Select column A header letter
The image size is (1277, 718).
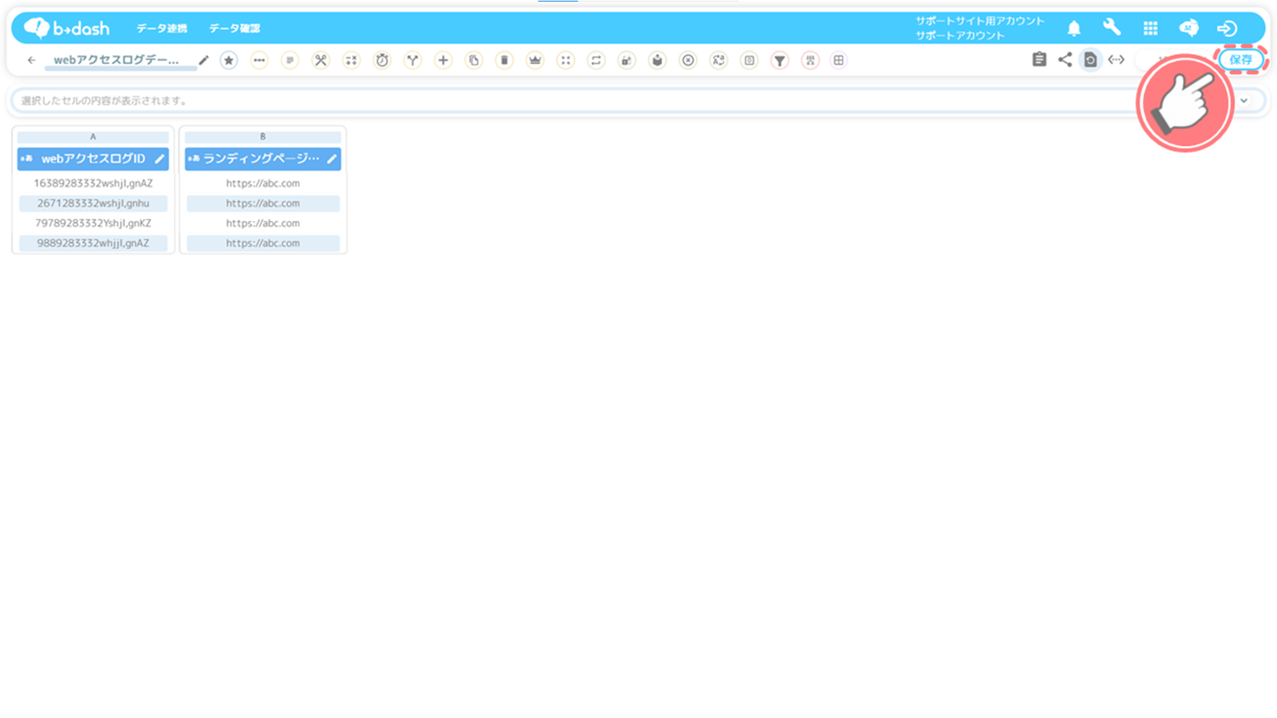pyautogui.click(x=93, y=136)
